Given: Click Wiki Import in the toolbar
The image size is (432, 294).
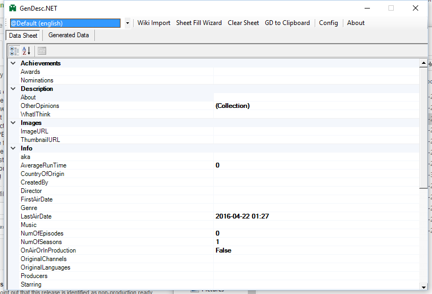Looking at the screenshot, I should click(154, 23).
